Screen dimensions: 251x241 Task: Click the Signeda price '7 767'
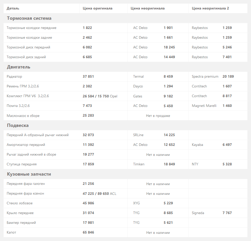[x=227, y=213]
